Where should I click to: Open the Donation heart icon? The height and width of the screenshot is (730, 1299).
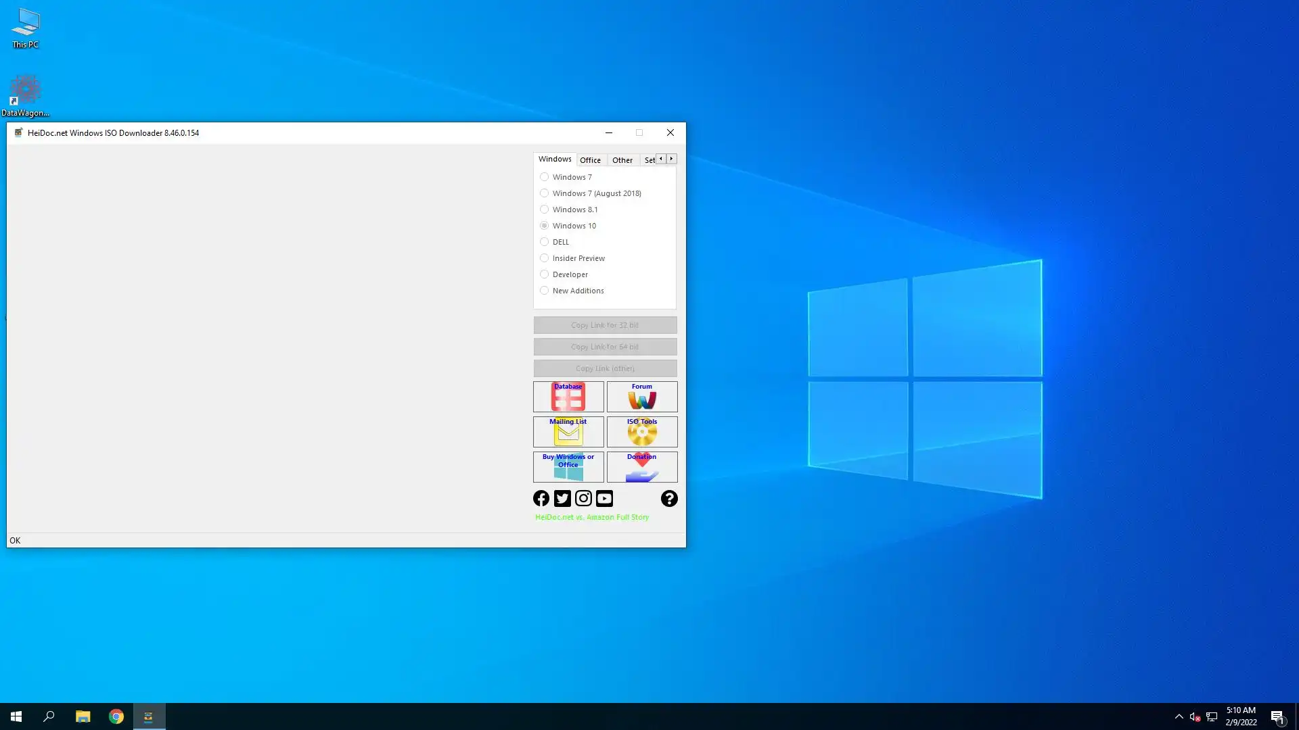[641, 467]
